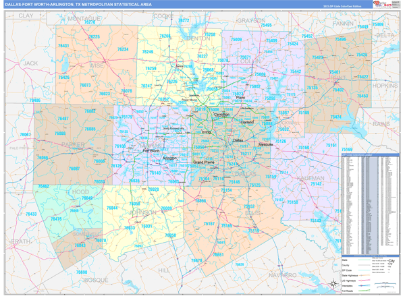Select the COLLIN county label

pos(250,61)
